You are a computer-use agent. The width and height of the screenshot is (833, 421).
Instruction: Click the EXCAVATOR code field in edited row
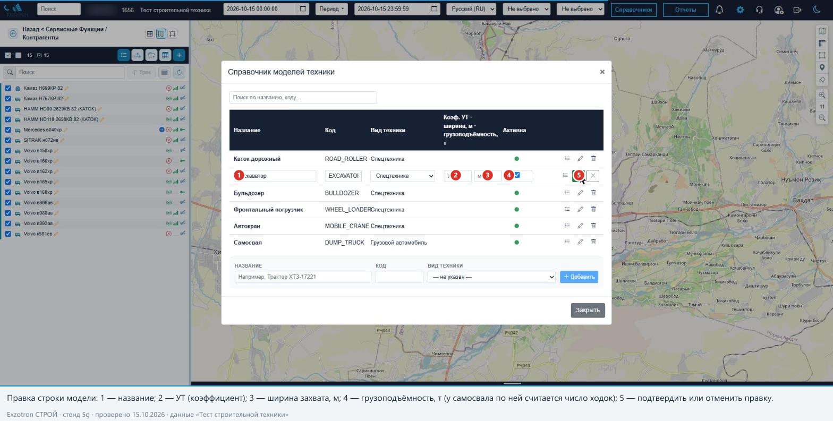(x=343, y=176)
